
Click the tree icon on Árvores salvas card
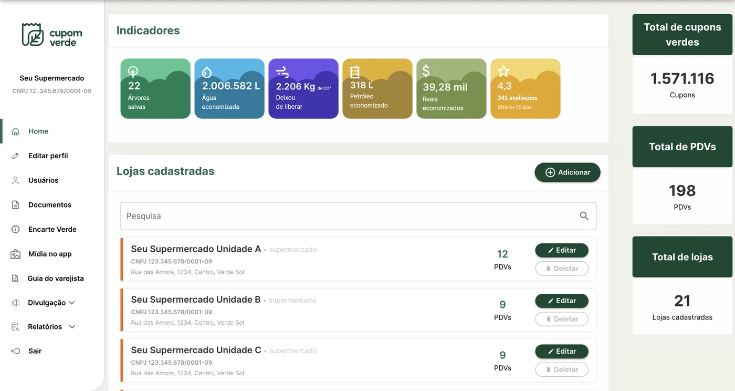(x=133, y=72)
